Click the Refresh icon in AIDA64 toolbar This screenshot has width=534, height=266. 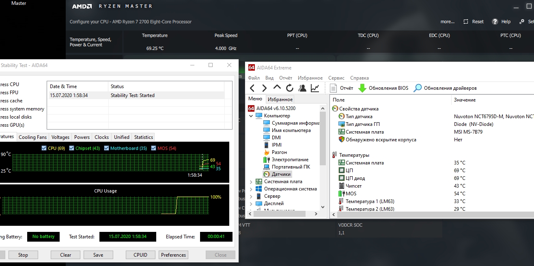tap(289, 88)
